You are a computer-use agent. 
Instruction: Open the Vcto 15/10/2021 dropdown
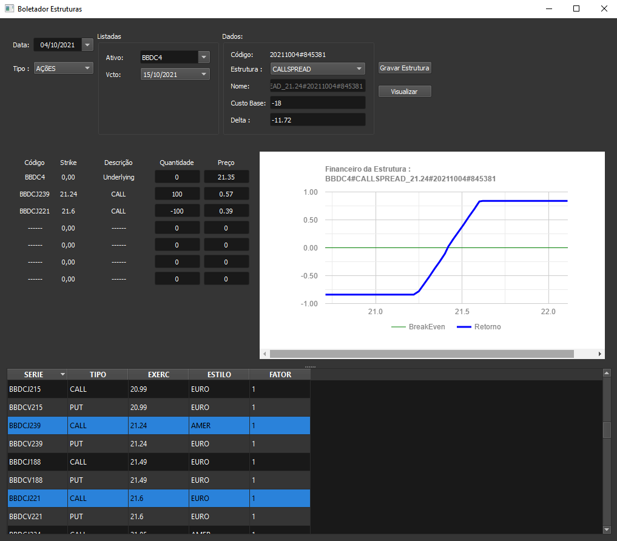pos(175,75)
